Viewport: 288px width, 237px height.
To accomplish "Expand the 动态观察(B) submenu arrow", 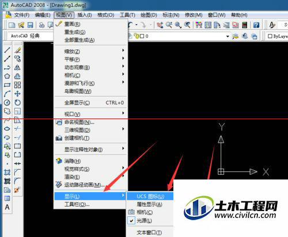I will tap(123, 66).
